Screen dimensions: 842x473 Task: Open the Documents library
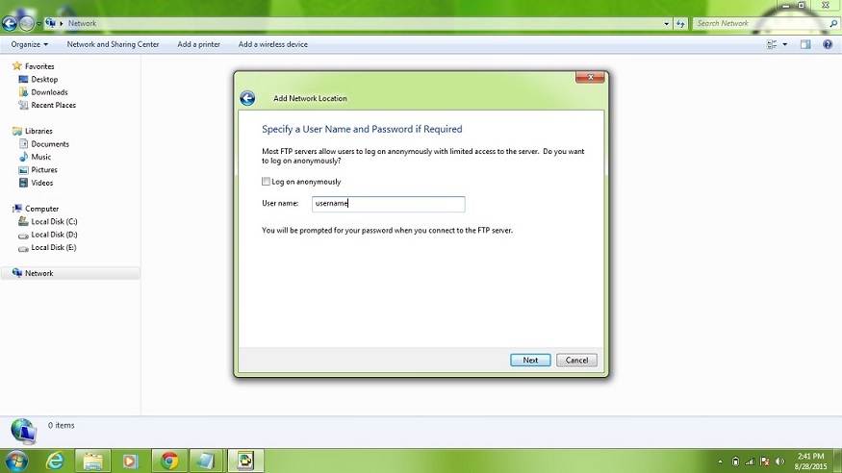49,143
